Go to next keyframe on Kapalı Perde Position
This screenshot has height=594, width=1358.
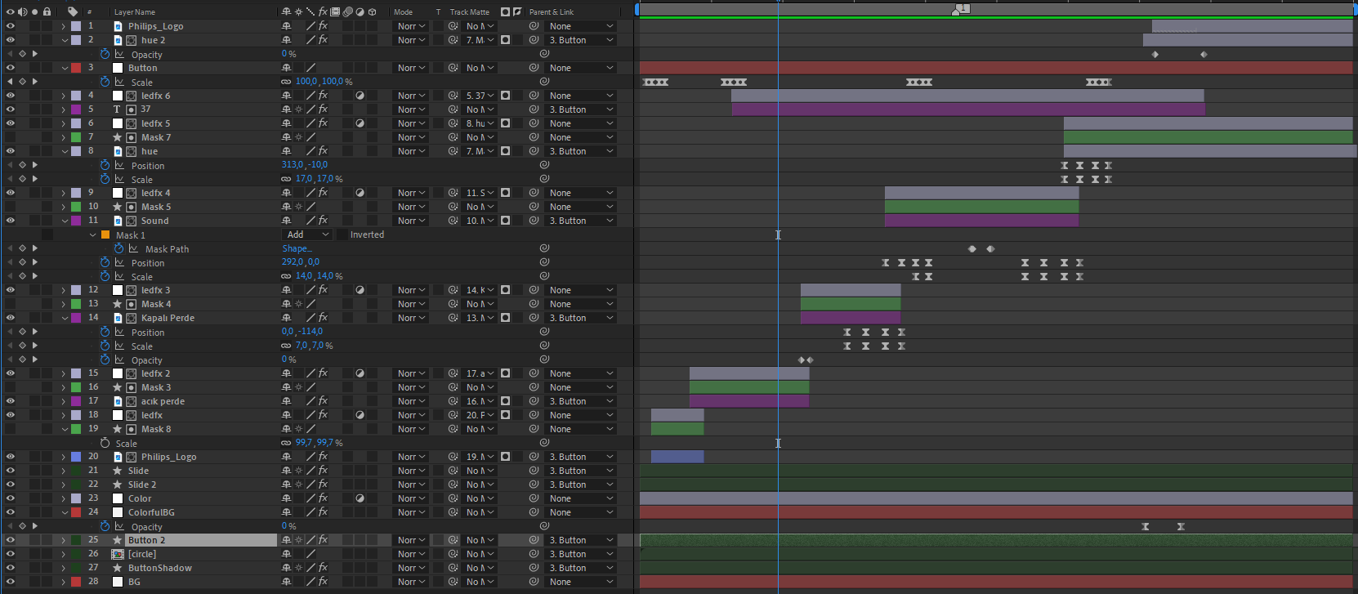coord(34,332)
